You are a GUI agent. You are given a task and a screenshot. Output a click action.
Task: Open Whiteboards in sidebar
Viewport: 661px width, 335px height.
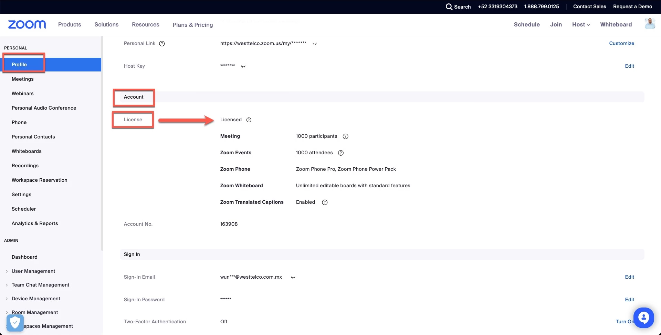[x=27, y=151]
